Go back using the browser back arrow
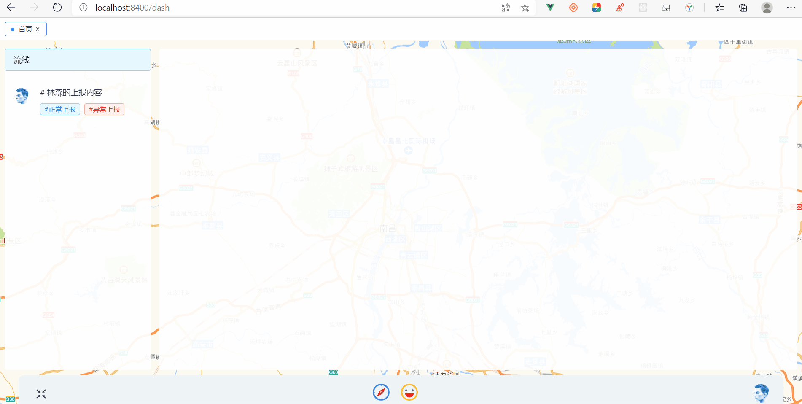Screen dimensions: 802x404 coord(11,8)
